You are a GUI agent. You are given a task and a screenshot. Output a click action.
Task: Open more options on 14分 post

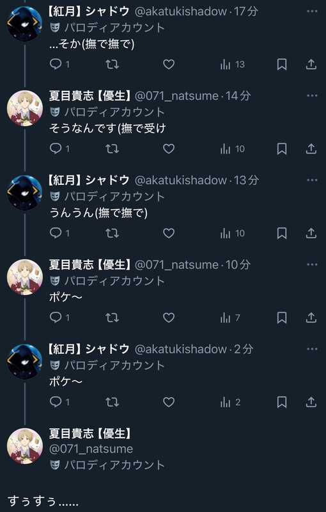pyautogui.click(x=312, y=95)
